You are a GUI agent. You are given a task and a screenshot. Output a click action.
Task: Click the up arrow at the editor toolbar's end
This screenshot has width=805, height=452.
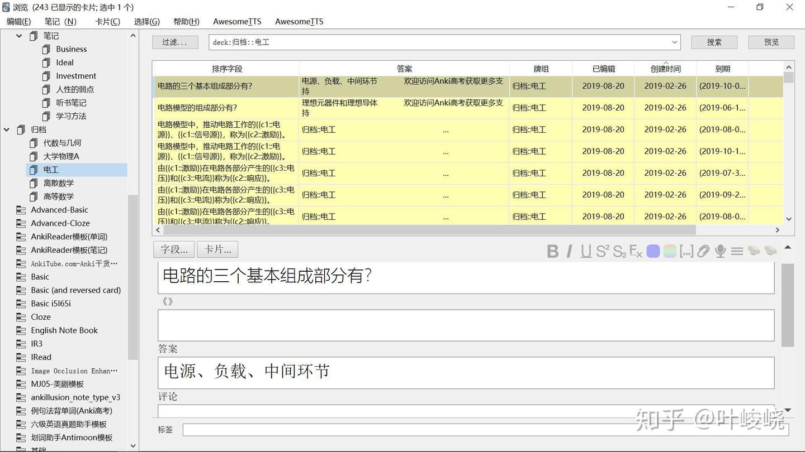tap(788, 247)
